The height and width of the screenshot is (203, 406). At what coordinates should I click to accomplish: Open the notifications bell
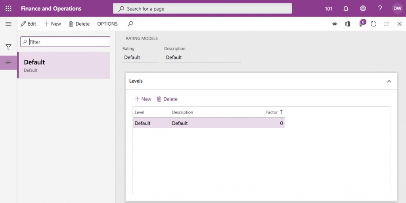click(x=346, y=9)
